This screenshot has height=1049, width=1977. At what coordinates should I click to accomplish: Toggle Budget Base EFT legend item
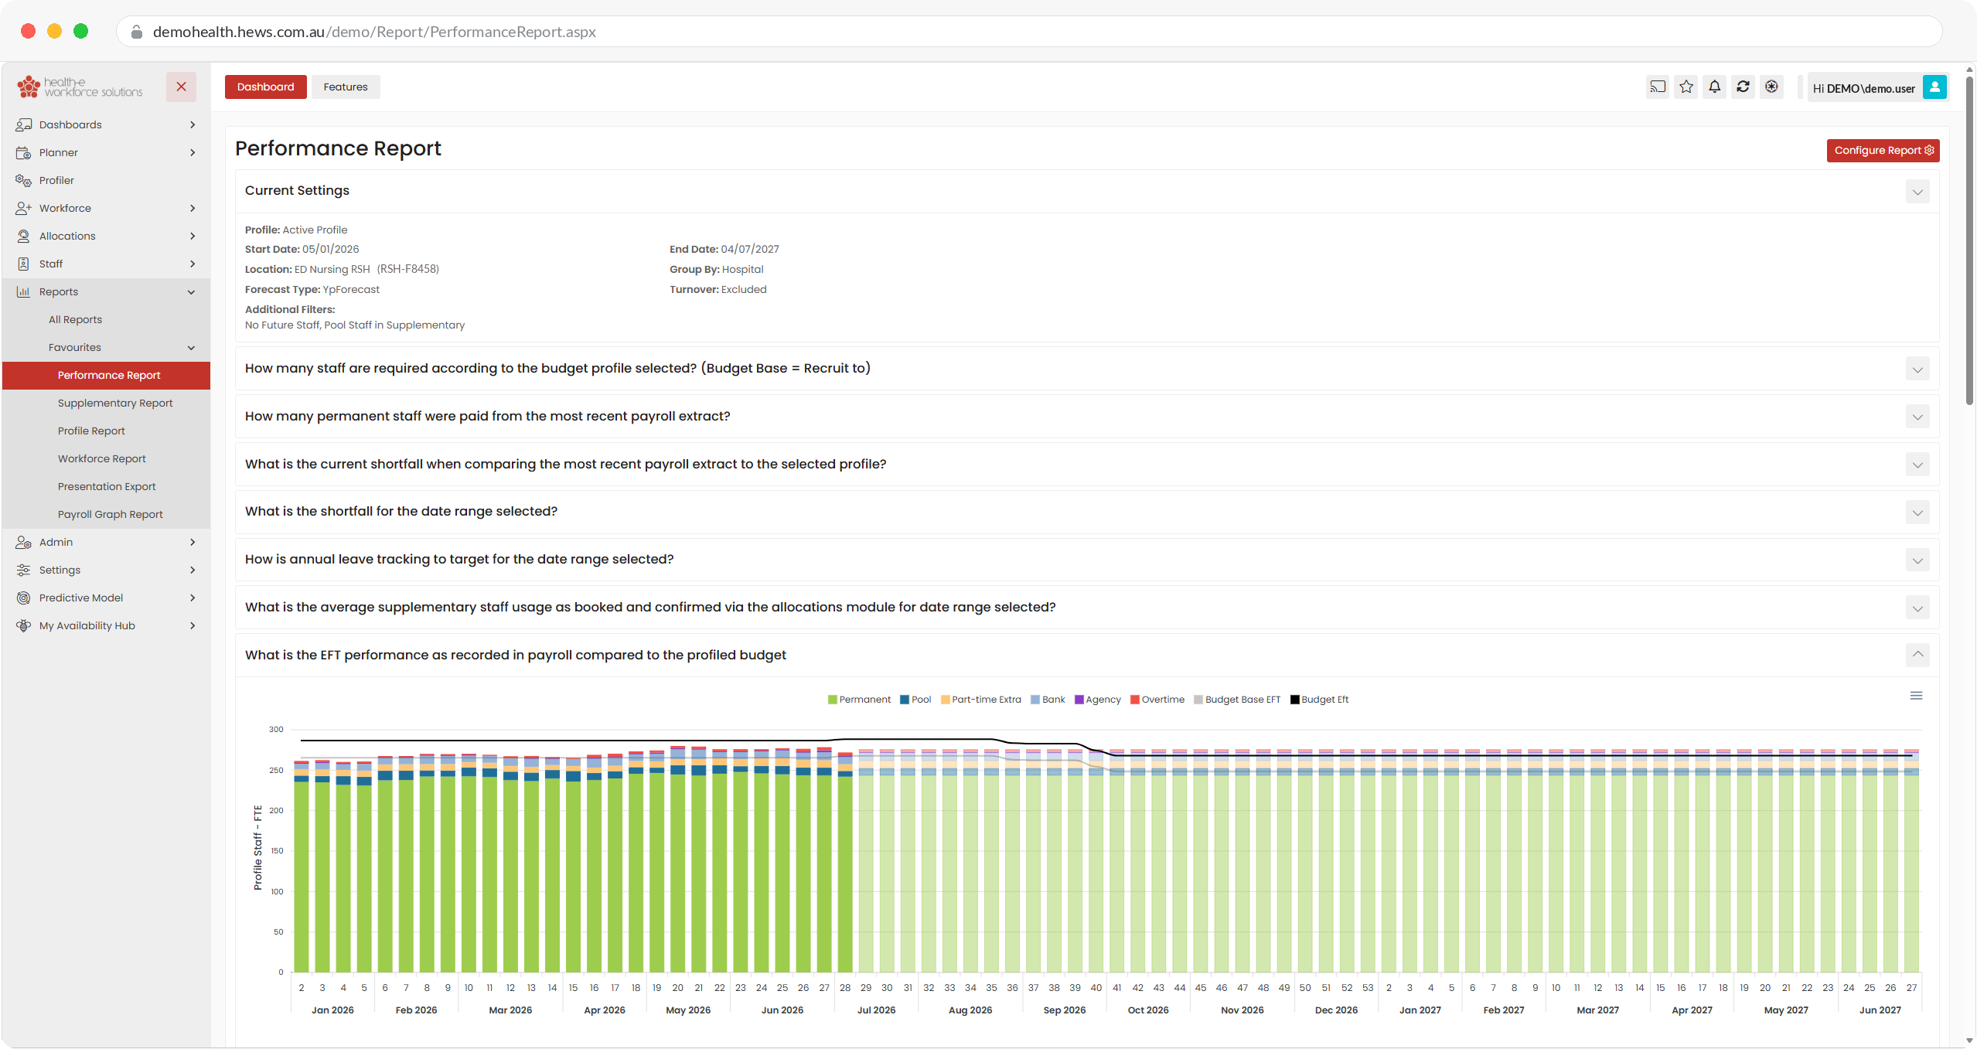(x=1237, y=700)
